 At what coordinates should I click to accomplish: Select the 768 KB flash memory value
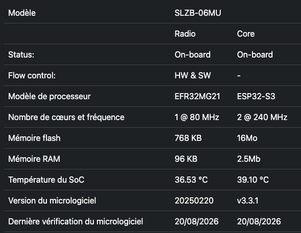188,138
